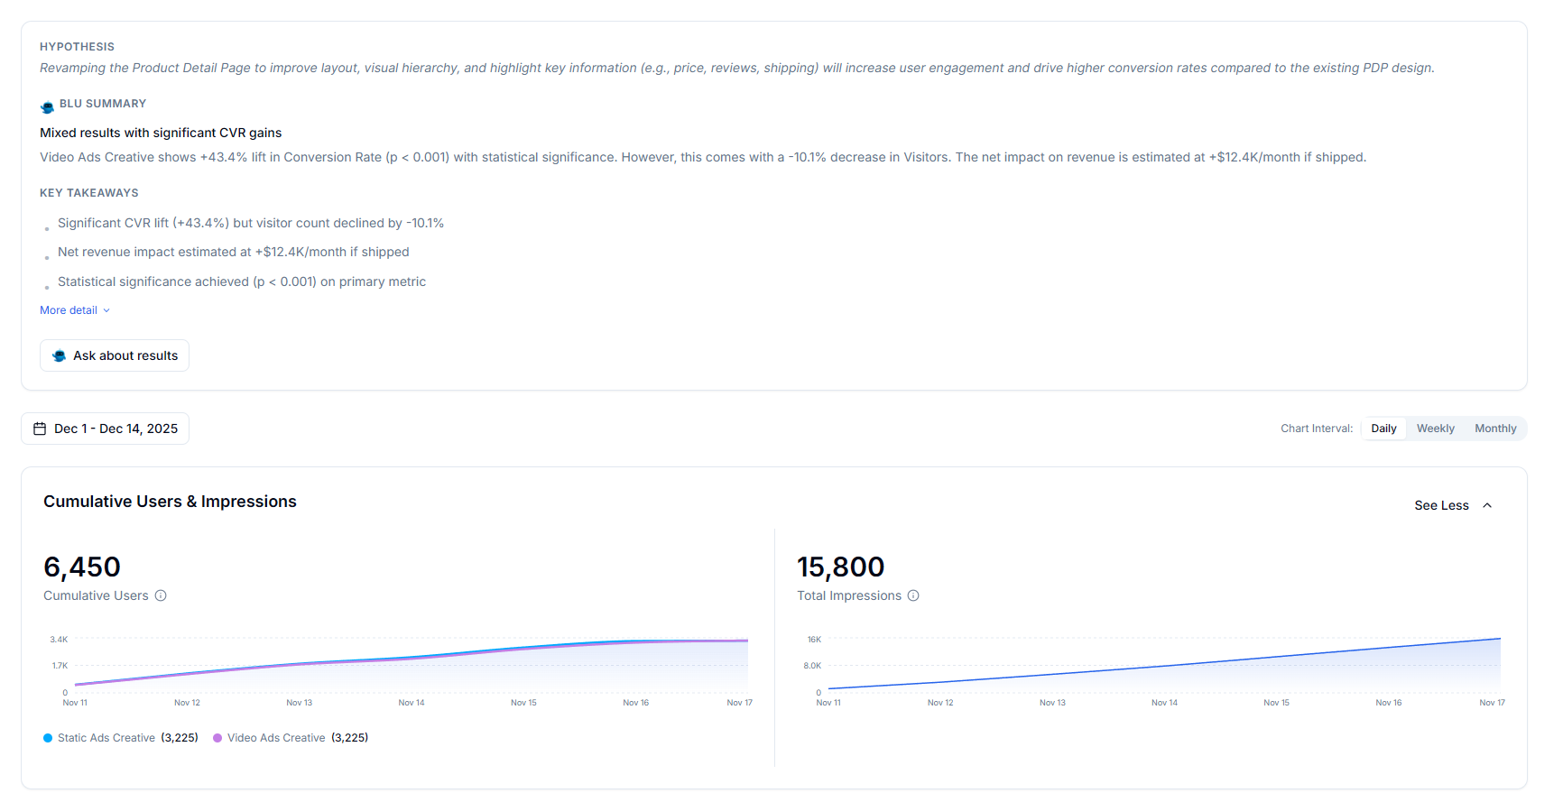Click the italic hypothesis description text
The image size is (1563, 793).
pos(736,68)
